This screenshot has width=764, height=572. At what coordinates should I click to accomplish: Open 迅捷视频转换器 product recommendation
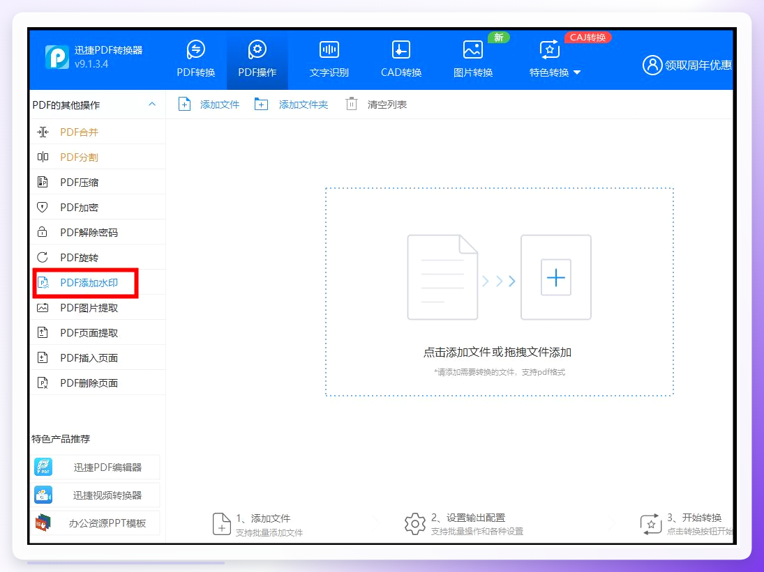[96, 495]
